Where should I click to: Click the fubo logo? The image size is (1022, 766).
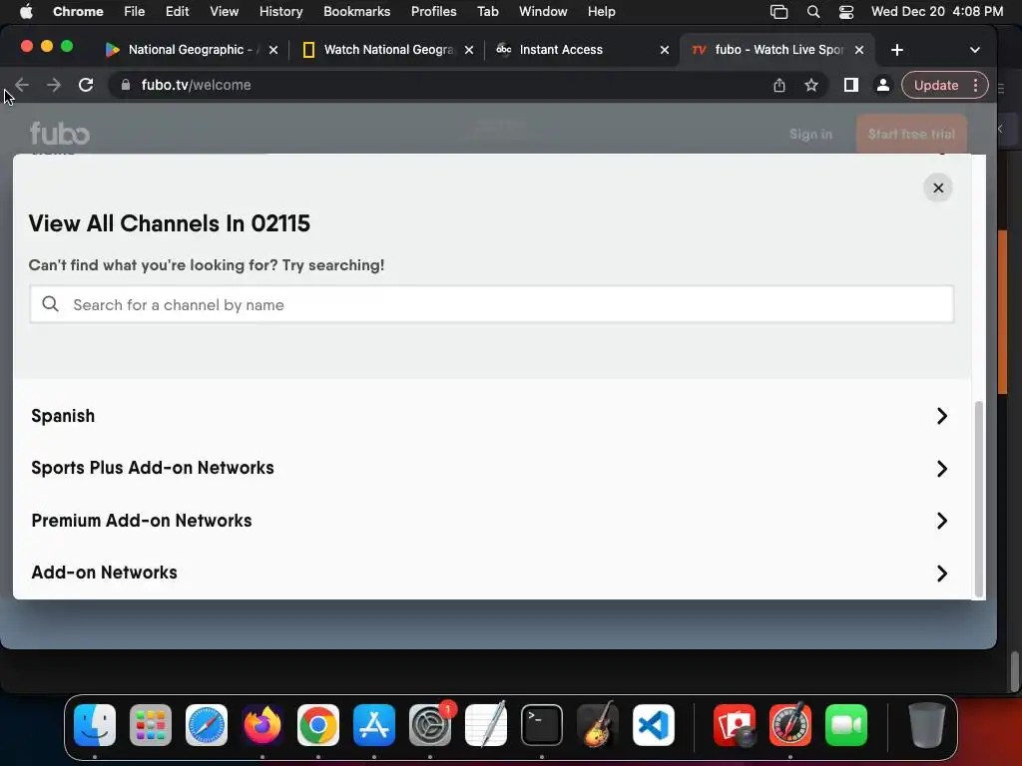[59, 134]
